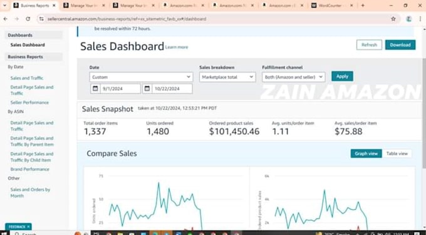Open the Seller Performance report
Image resolution: width=426 pixels, height=235 pixels.
tap(29, 102)
